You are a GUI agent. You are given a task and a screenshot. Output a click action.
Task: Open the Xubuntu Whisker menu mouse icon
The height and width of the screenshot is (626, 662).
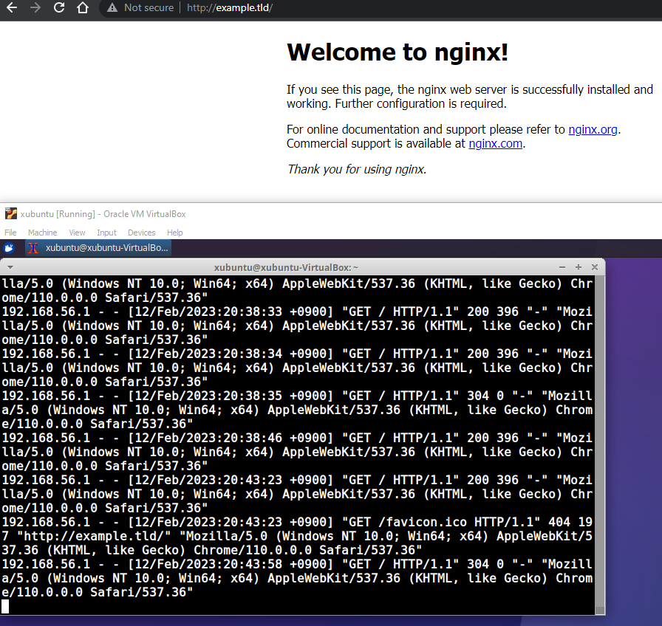click(x=9, y=248)
